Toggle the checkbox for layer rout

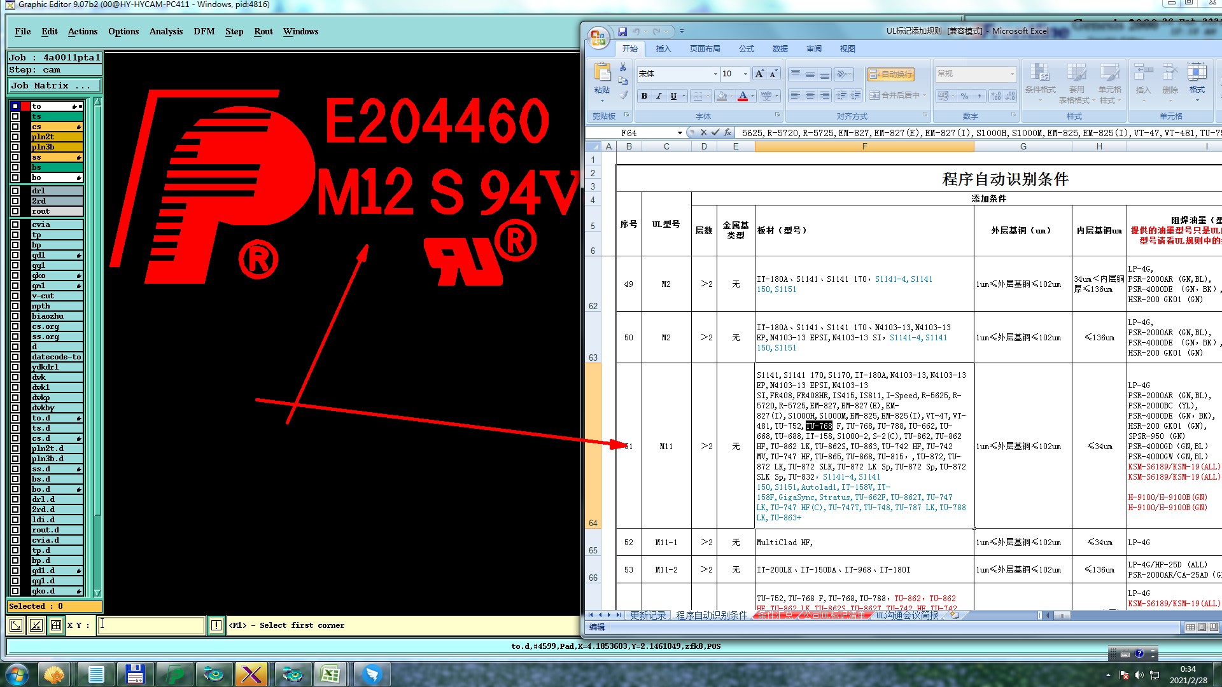pos(15,211)
